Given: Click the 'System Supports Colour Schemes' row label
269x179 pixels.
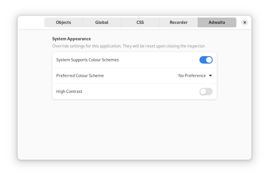Looking at the screenshot, I should point(87,60).
